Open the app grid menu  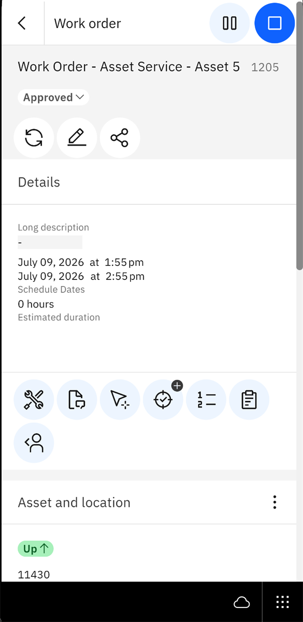pos(282,602)
